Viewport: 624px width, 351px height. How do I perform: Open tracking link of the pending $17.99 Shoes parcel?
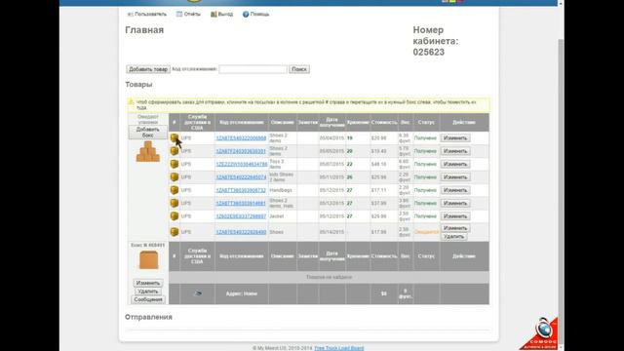pyautogui.click(x=241, y=232)
